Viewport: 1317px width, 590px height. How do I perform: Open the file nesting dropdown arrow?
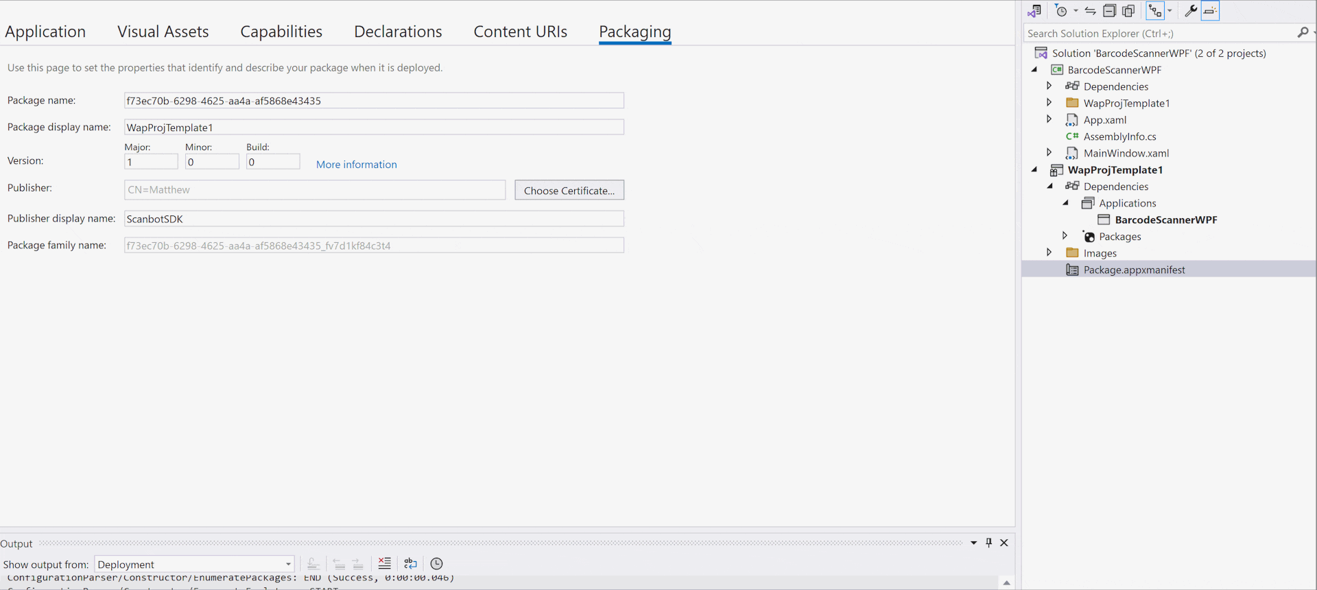click(1170, 11)
